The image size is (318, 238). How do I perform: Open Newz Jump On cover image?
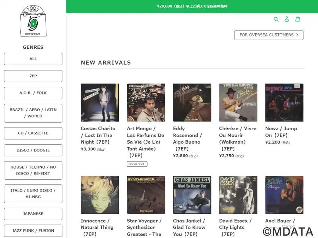(284, 103)
